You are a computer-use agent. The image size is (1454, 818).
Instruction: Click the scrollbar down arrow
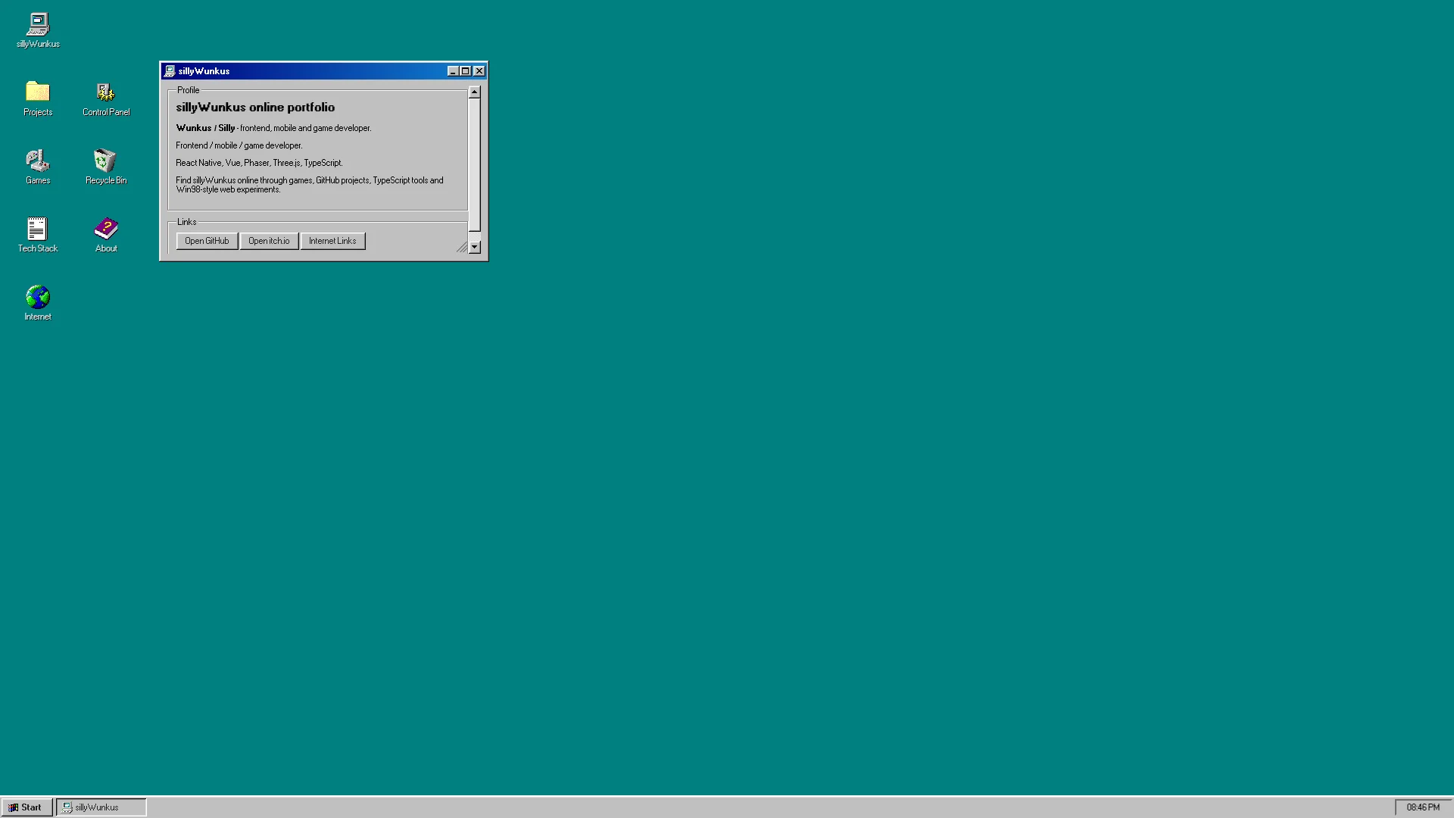[x=475, y=247]
